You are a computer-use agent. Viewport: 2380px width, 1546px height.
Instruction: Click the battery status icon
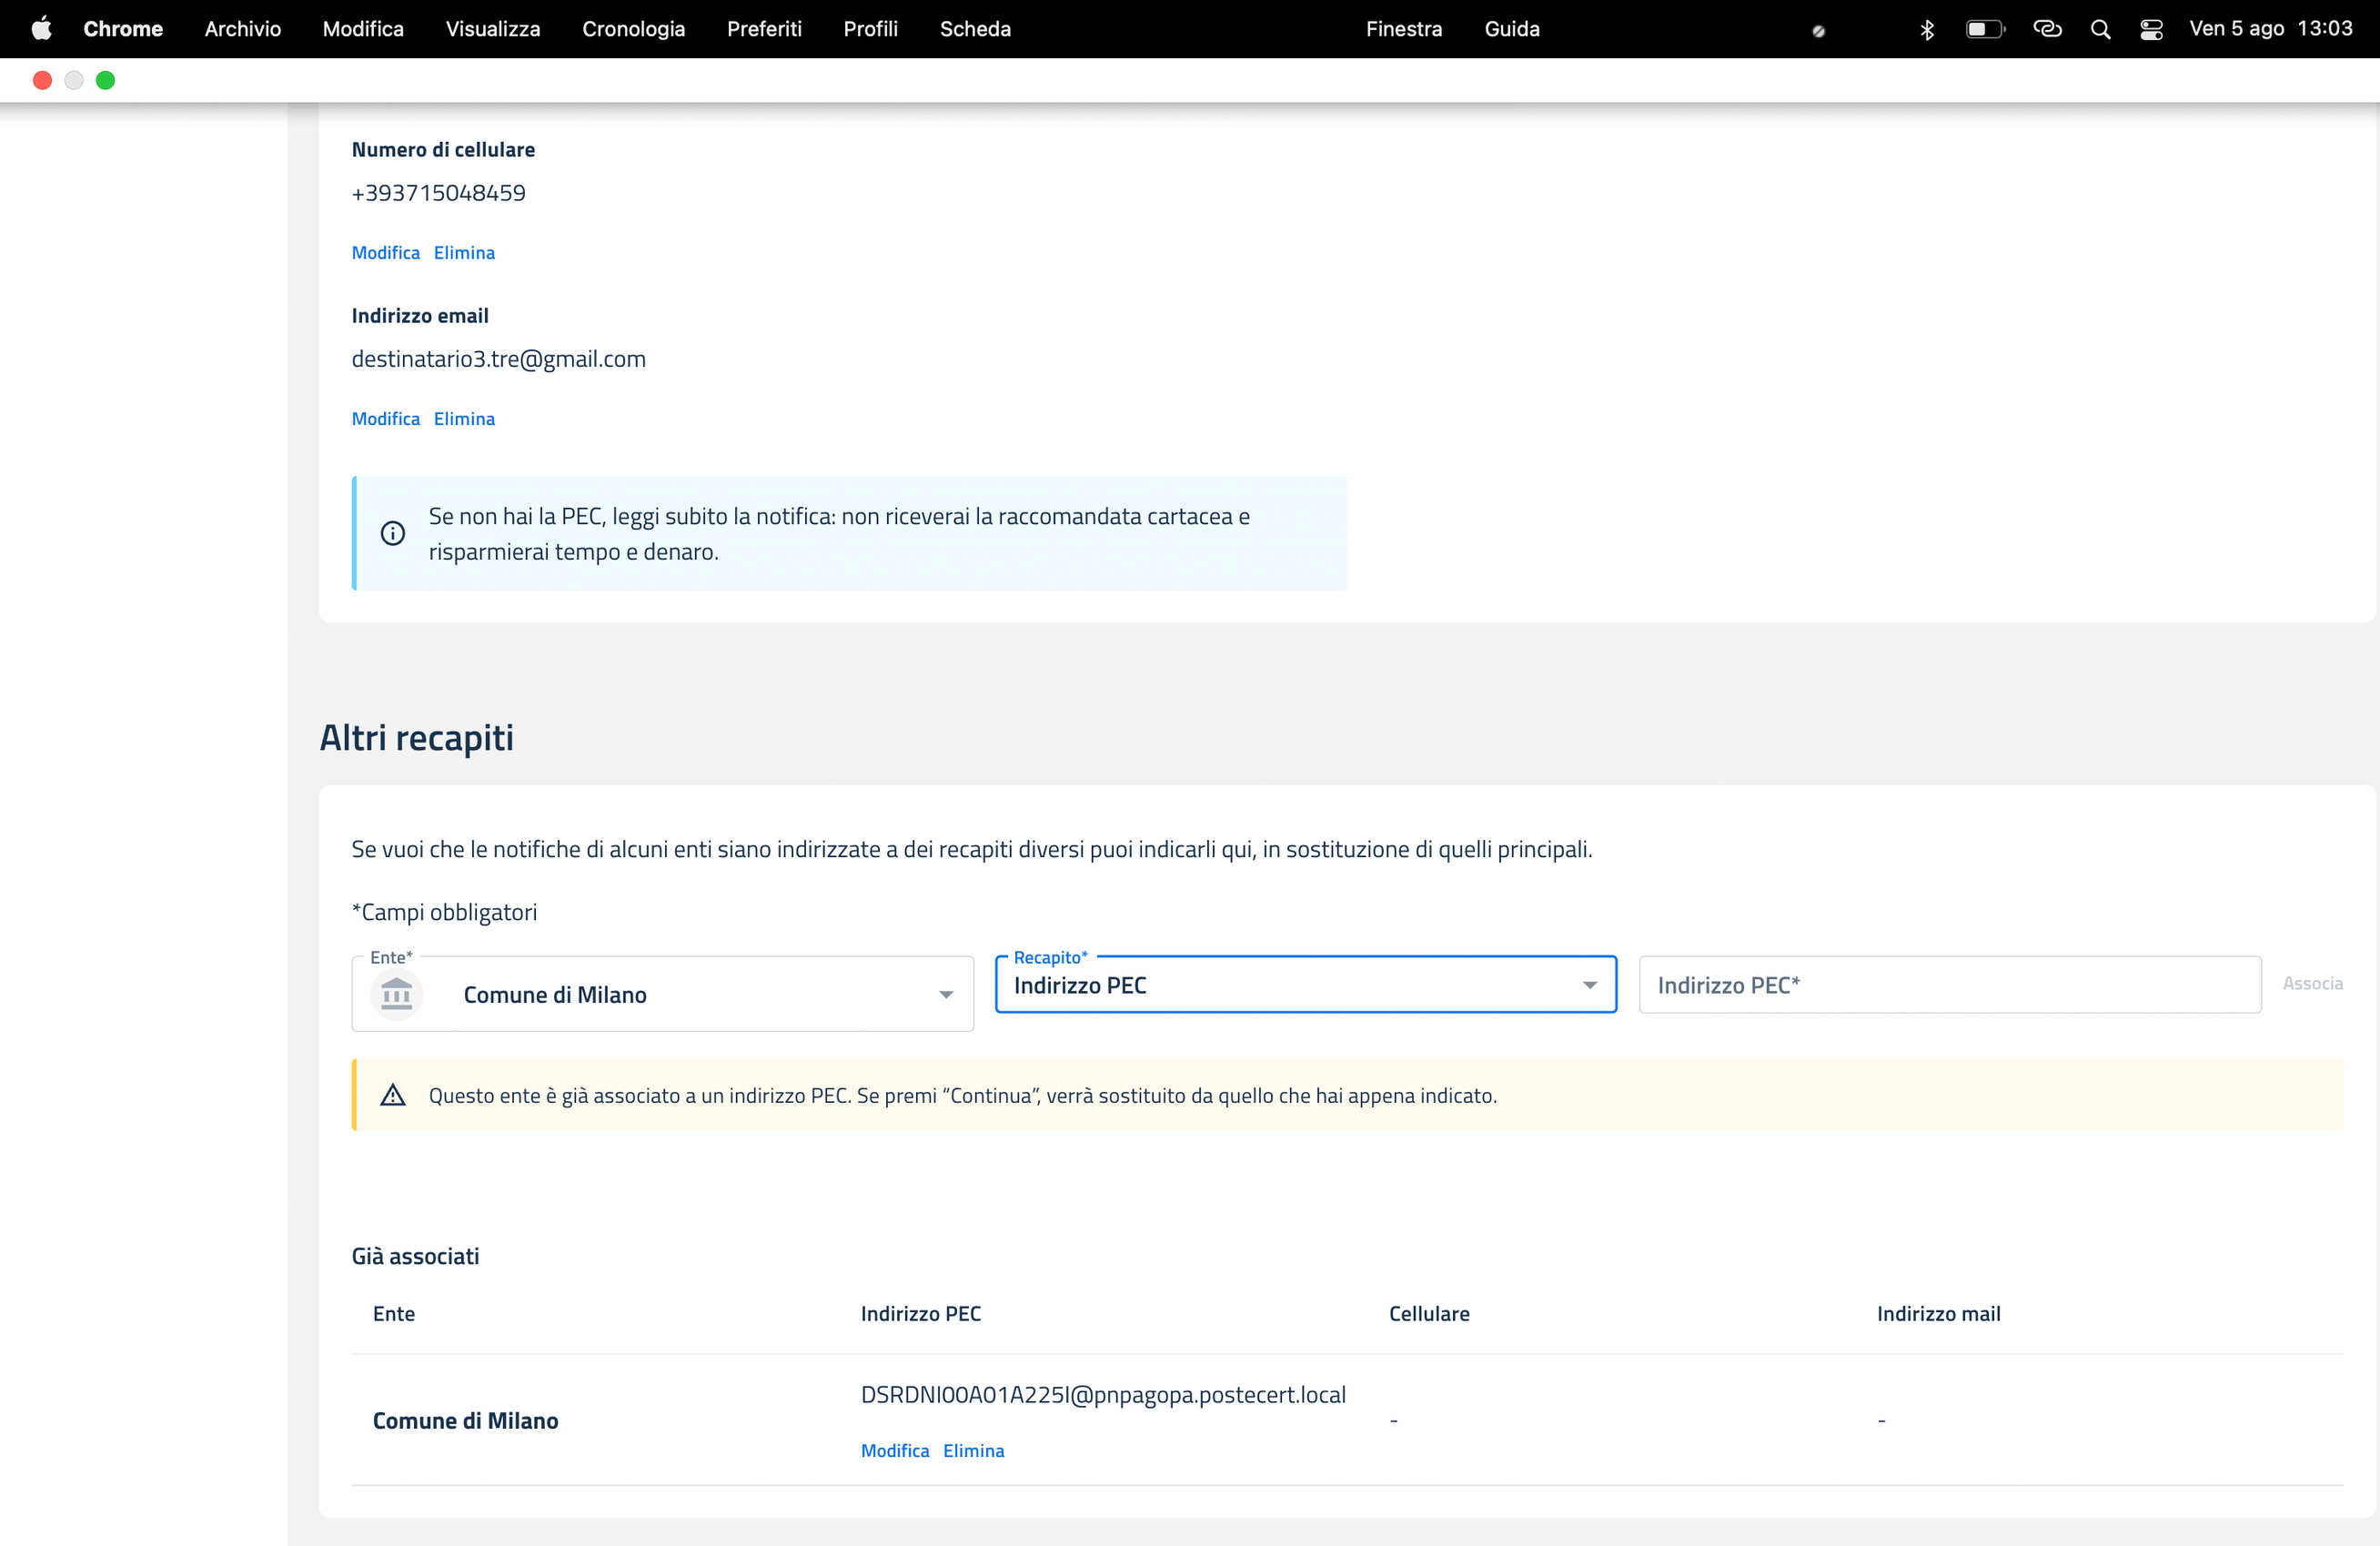pos(1985,29)
